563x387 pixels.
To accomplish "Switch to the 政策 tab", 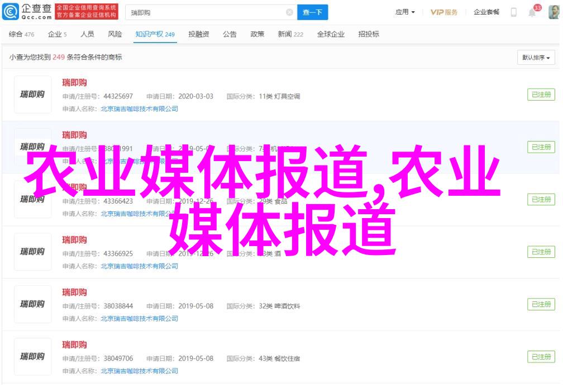I will point(257,34).
